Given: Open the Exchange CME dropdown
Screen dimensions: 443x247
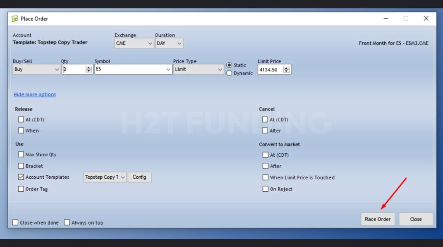Looking at the screenshot, I should pyautogui.click(x=134, y=43).
